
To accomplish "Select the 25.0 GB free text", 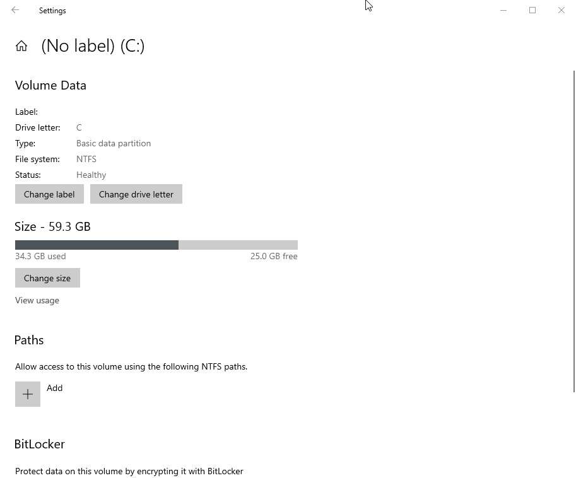I will click(x=274, y=256).
